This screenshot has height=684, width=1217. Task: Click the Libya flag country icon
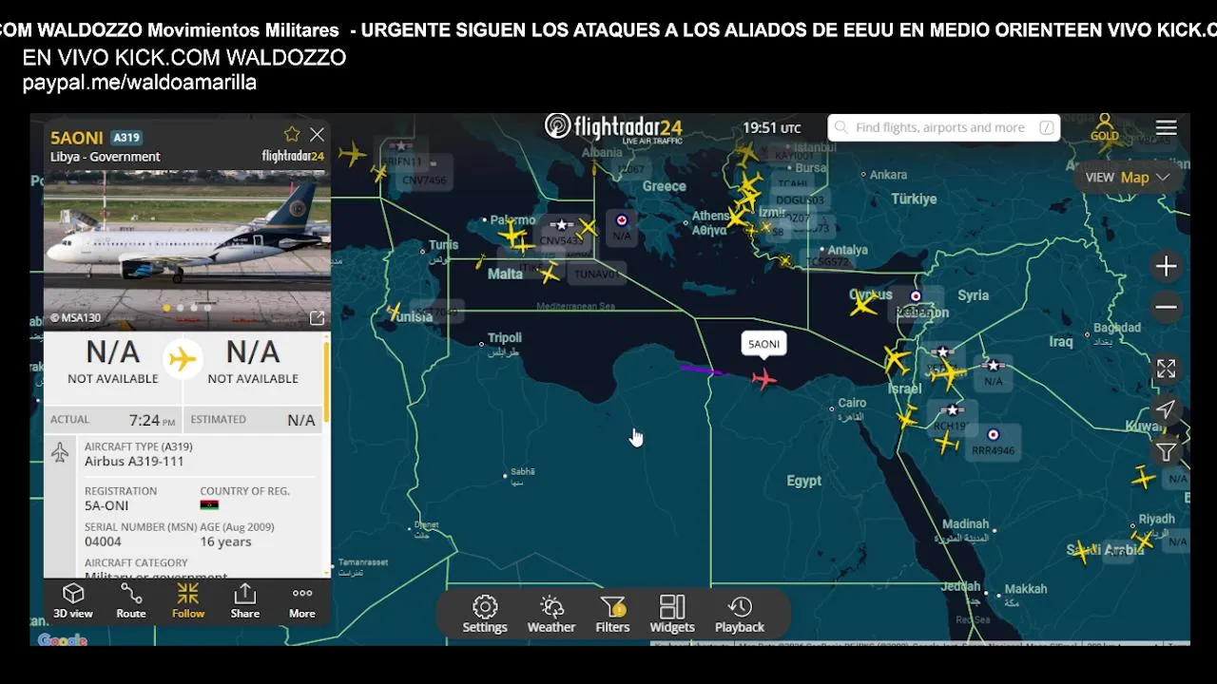click(209, 505)
